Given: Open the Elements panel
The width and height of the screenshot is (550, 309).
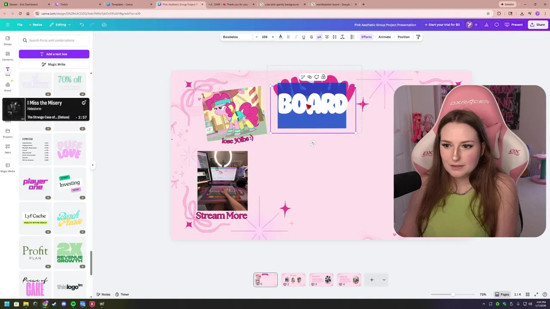Looking at the screenshot, I should click(x=8, y=56).
